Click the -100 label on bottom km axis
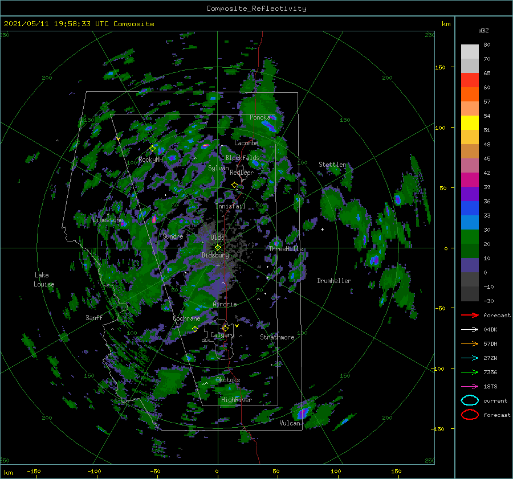Screen dimensions: 513x479 click(94, 472)
